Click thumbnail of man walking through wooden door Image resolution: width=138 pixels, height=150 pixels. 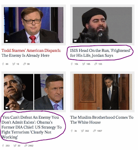pos(102,92)
